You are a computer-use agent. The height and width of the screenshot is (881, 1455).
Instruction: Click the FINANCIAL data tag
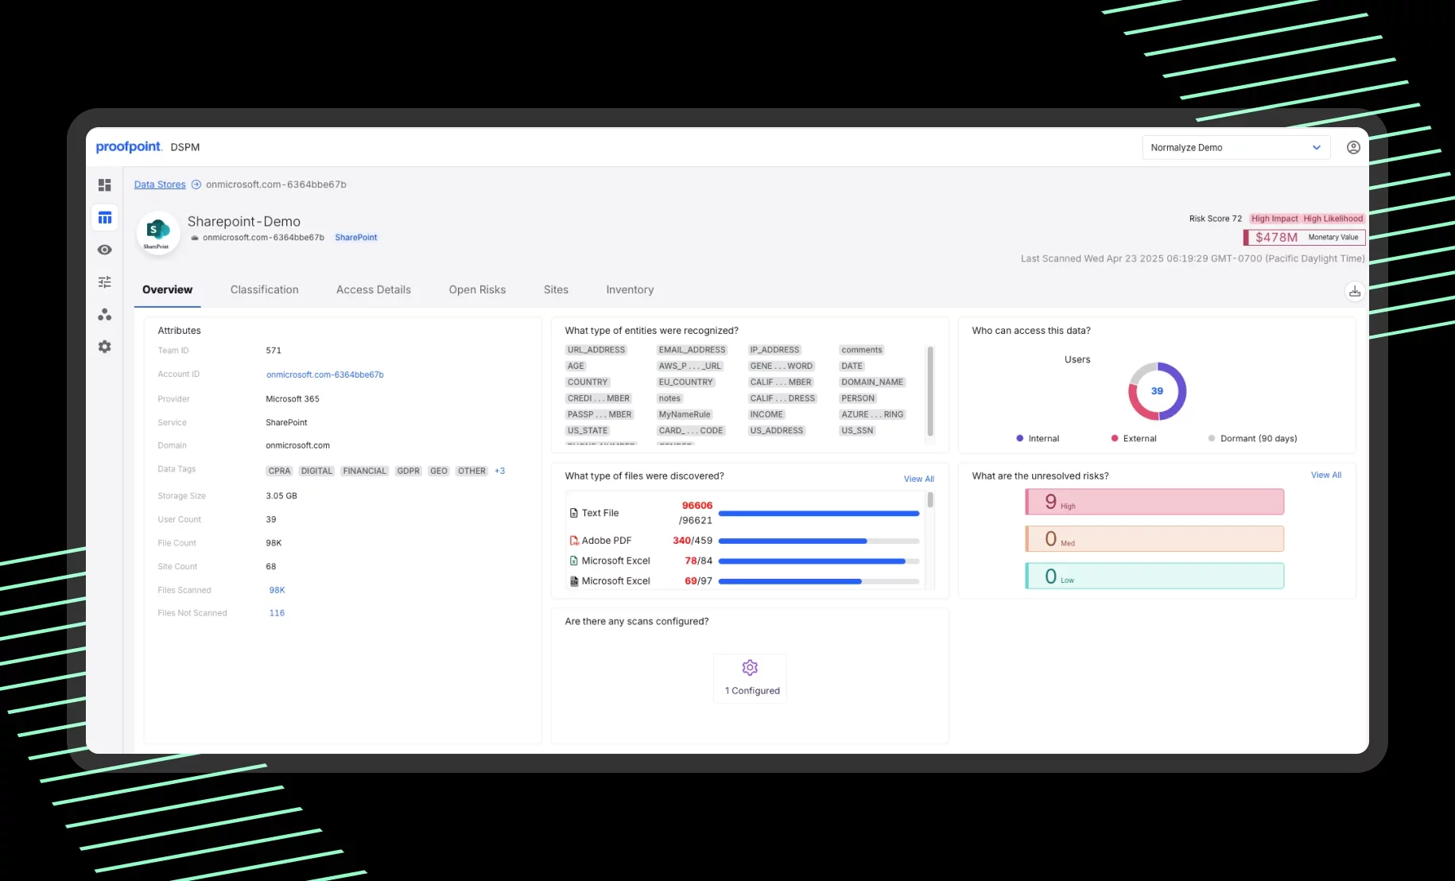364,471
